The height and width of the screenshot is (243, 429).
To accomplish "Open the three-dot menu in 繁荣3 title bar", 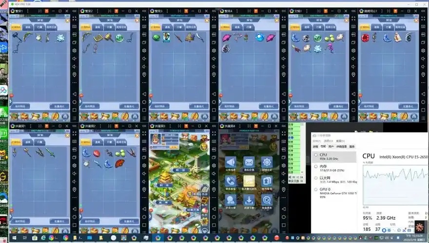I will pyautogui.click(x=167, y=11).
